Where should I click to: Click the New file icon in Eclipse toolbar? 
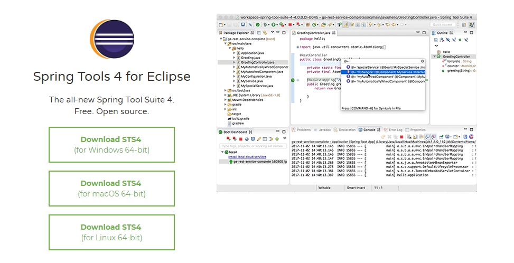(221, 25)
